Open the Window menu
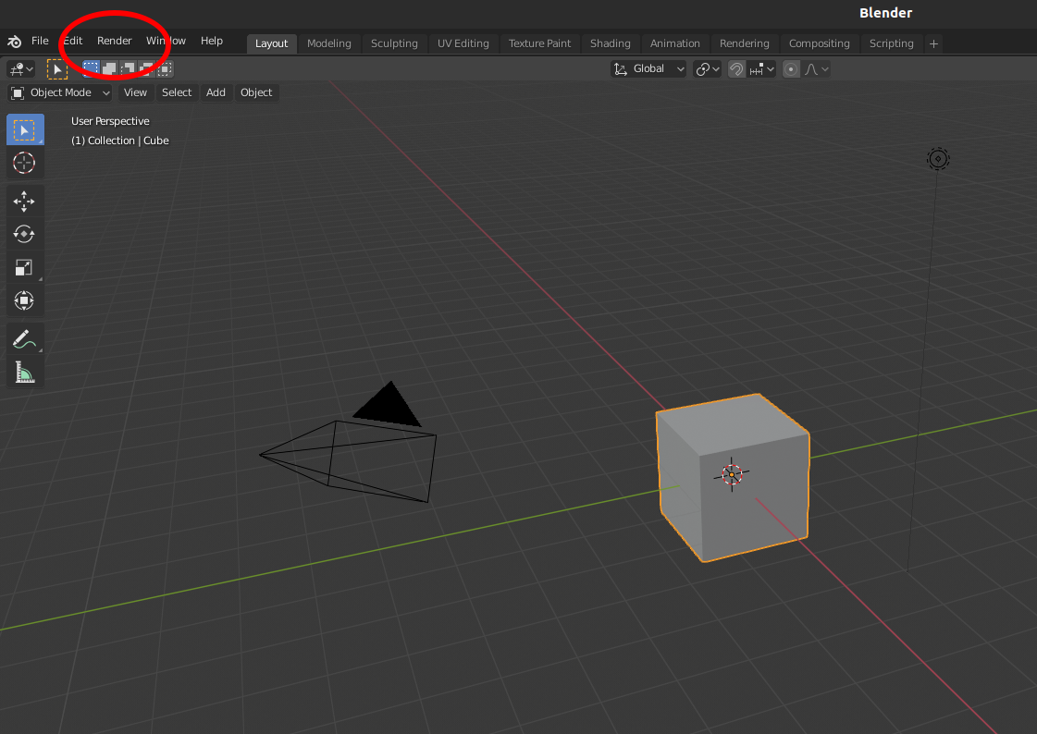This screenshot has height=734, width=1037. coord(166,41)
